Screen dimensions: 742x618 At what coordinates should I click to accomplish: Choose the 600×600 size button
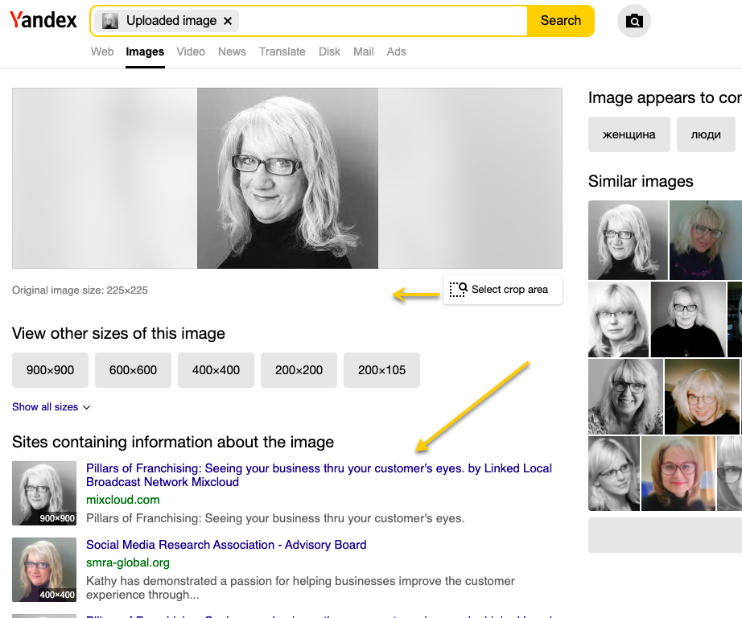click(133, 370)
